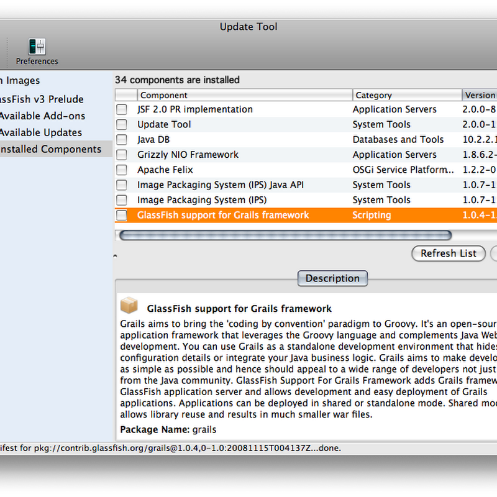Click the Refresh List button
The image size is (497, 497).
[x=449, y=253]
